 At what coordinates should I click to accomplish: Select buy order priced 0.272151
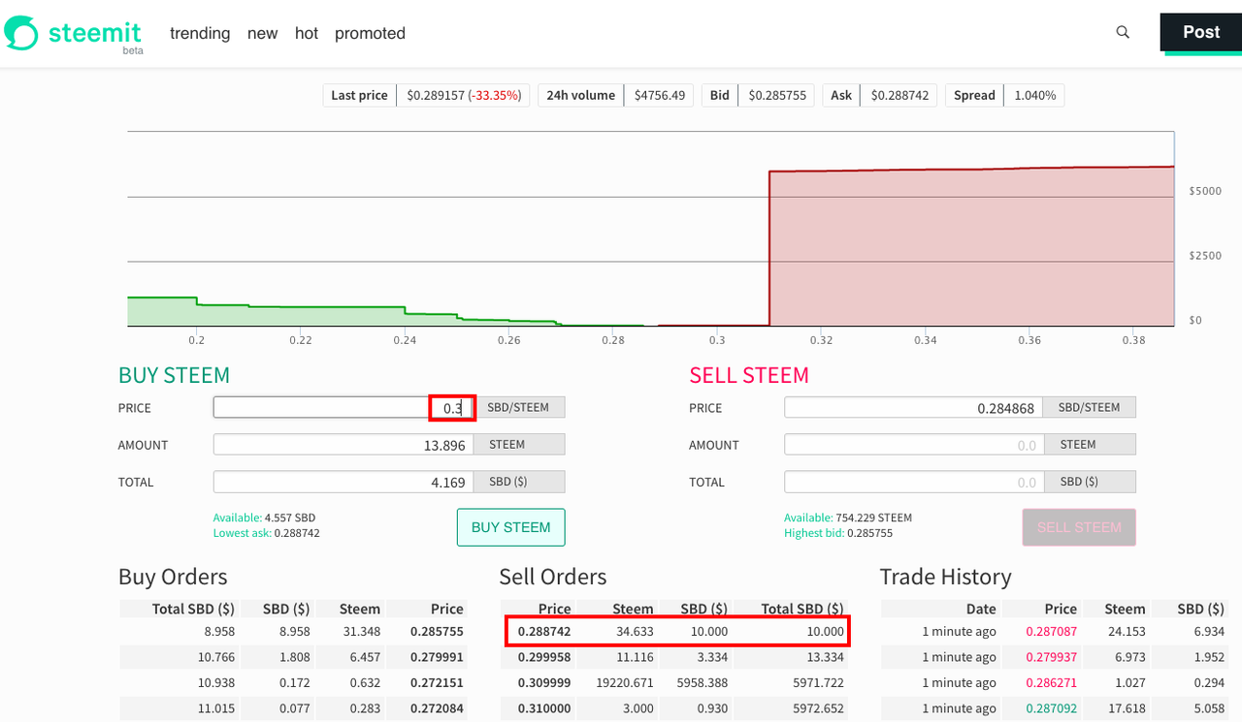click(x=294, y=683)
